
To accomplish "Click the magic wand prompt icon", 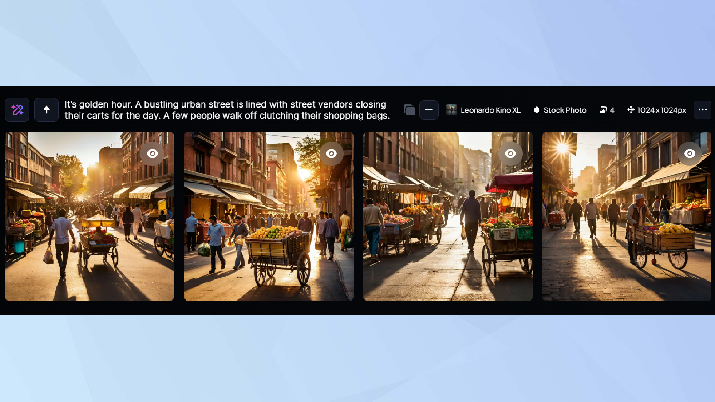I will coord(17,110).
